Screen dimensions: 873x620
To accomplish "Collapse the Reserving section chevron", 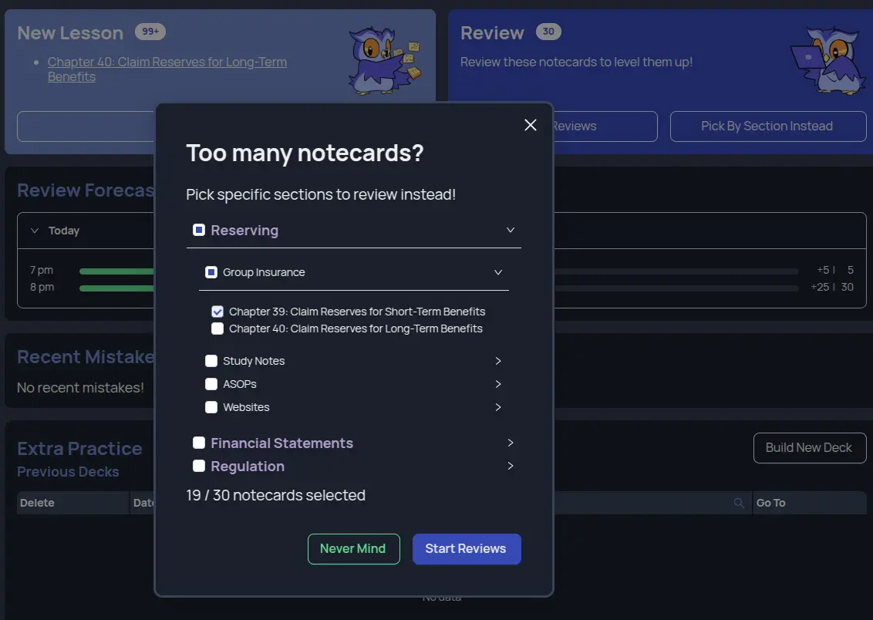I will [x=511, y=229].
